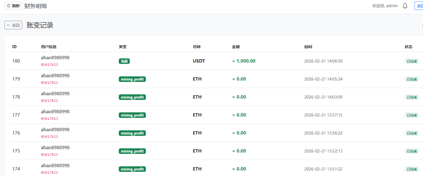Image resolution: width=423 pixels, height=176 pixels.
Task: Click user code 05617613 in row 178
Action: [49, 101]
